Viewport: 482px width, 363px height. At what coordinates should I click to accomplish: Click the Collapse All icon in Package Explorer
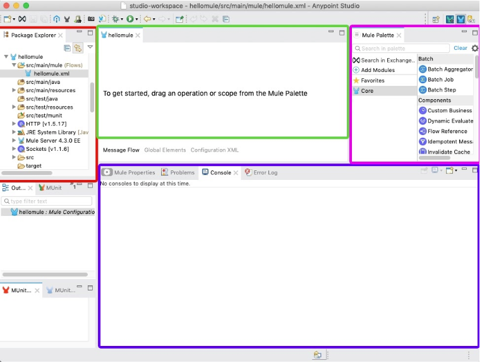[67, 48]
